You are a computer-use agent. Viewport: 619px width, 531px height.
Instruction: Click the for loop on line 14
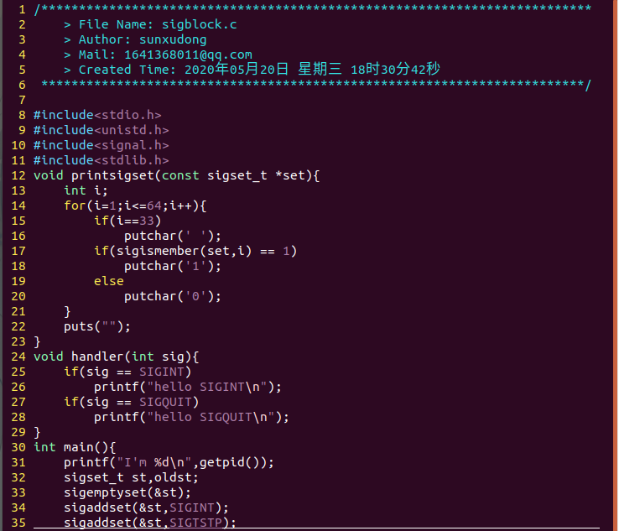(135, 206)
